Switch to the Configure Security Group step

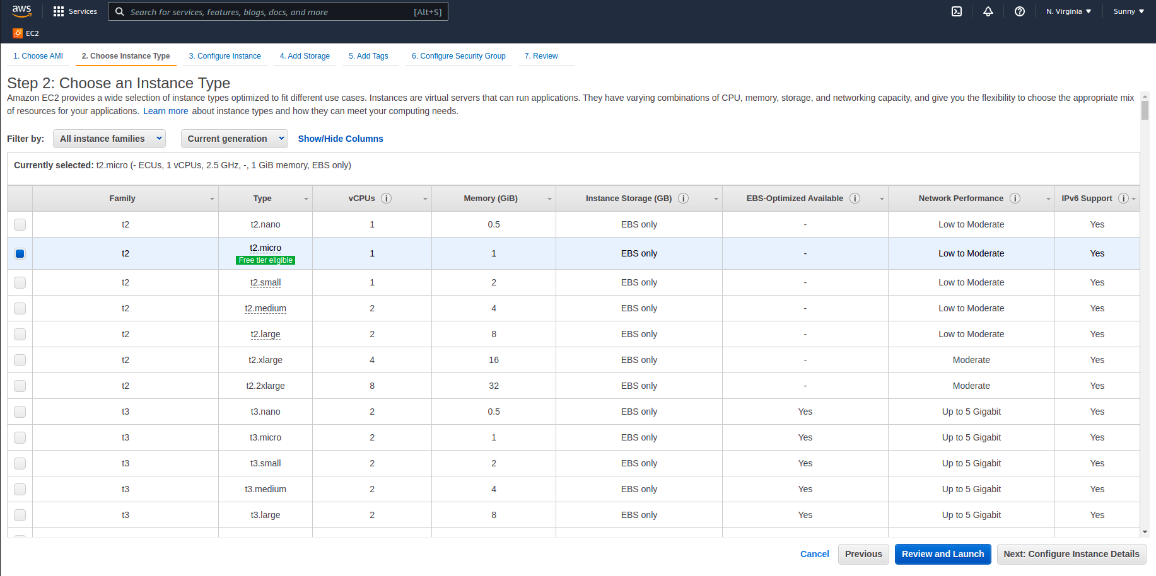click(x=458, y=56)
